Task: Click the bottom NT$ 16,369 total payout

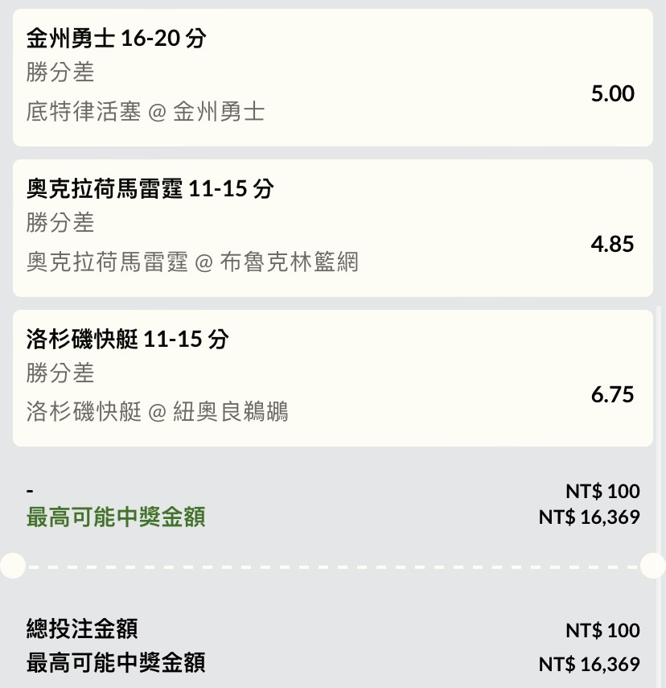Action: point(590,664)
